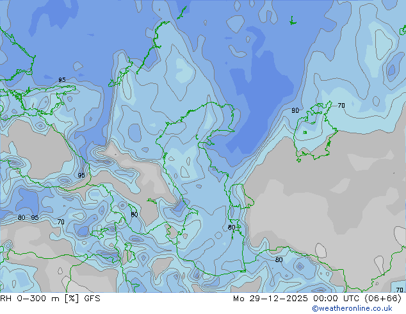The width and height of the screenshot is (406, 314).
Task: Select the 'RH 0-300 m [%]' parameter label
Action: click(40, 299)
